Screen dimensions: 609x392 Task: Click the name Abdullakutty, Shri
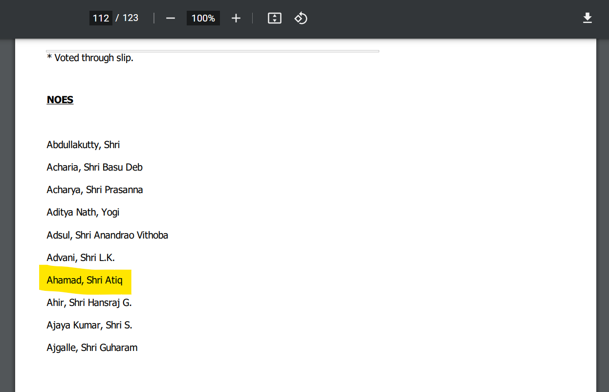click(x=83, y=145)
